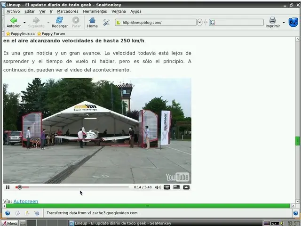This screenshot has width=301, height=226.
Task: Click the online status icon at status bar right
Action: [296, 213]
